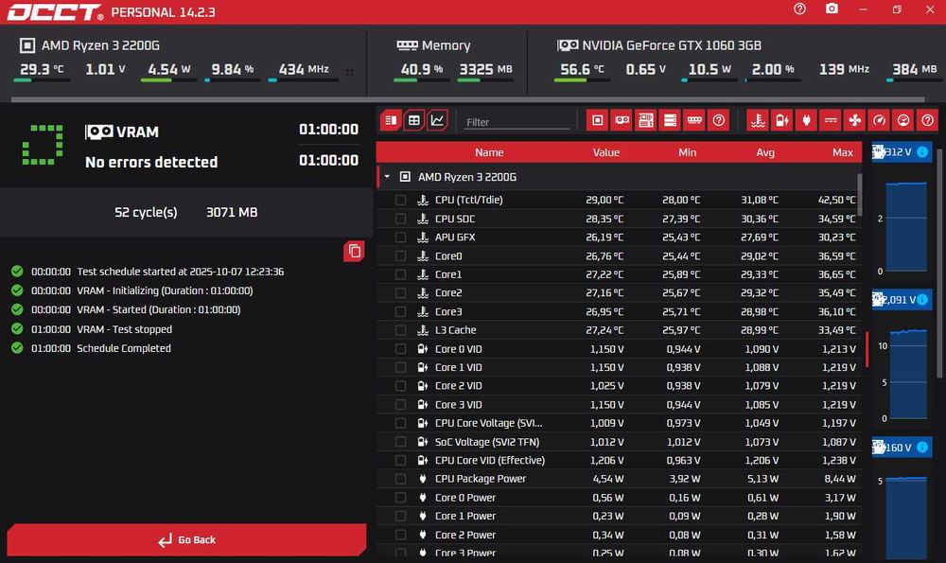The width and height of the screenshot is (946, 563).
Task: Check the CPU SOC row checkbox
Action: (x=400, y=219)
